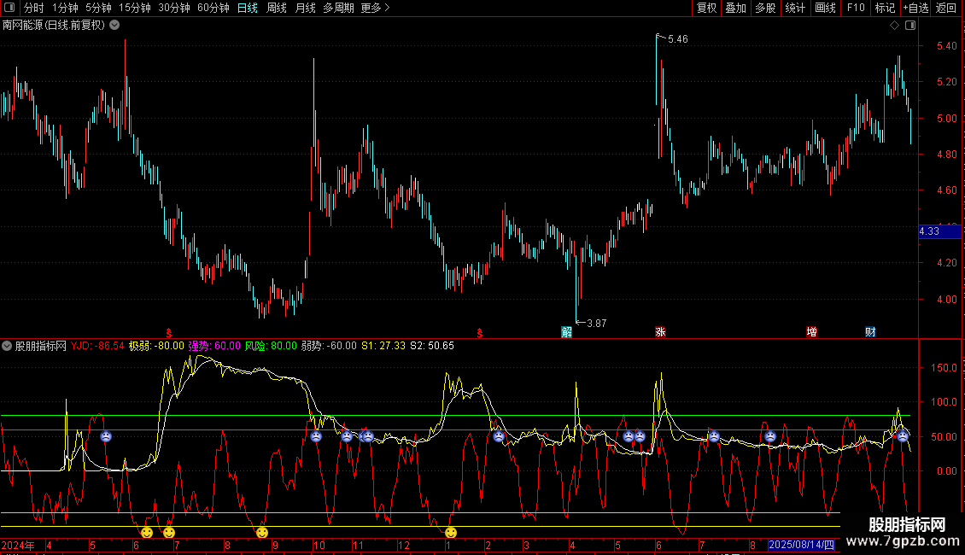
Task: Click the 财 event marker on chart
Action: (870, 332)
